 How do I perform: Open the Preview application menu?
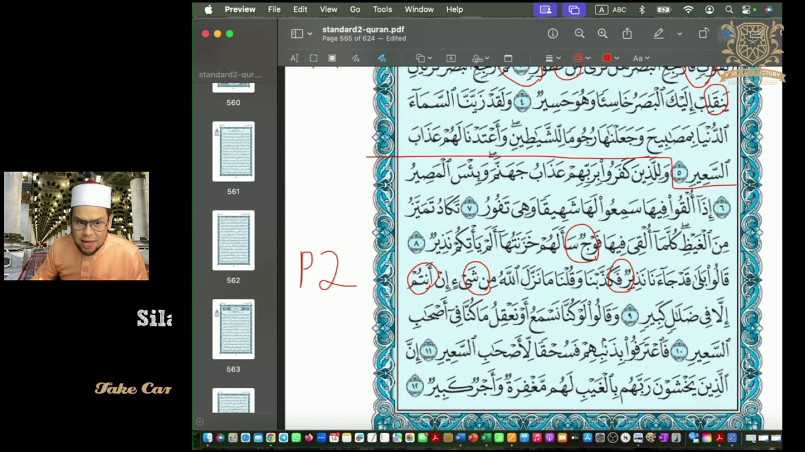click(x=240, y=9)
